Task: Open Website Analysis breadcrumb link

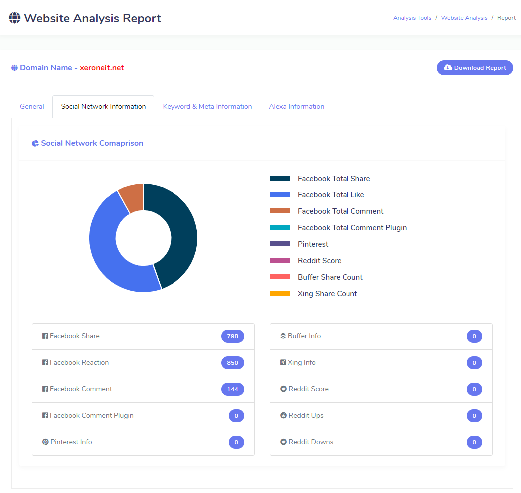Action: [464, 18]
